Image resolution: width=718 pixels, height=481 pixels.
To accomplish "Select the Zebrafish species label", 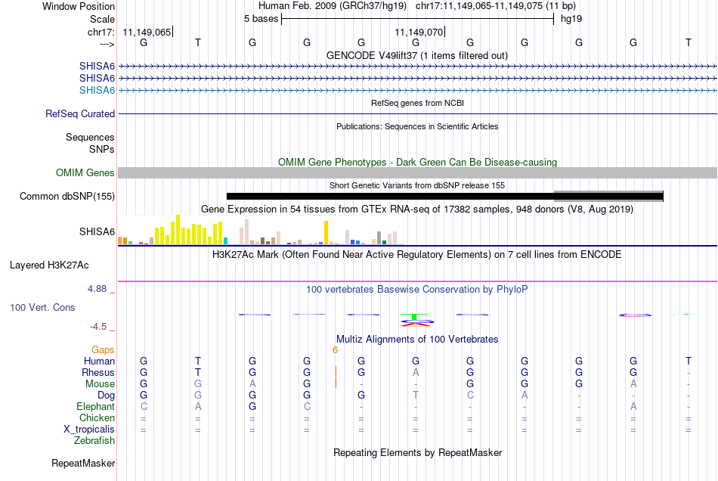I will [94, 441].
